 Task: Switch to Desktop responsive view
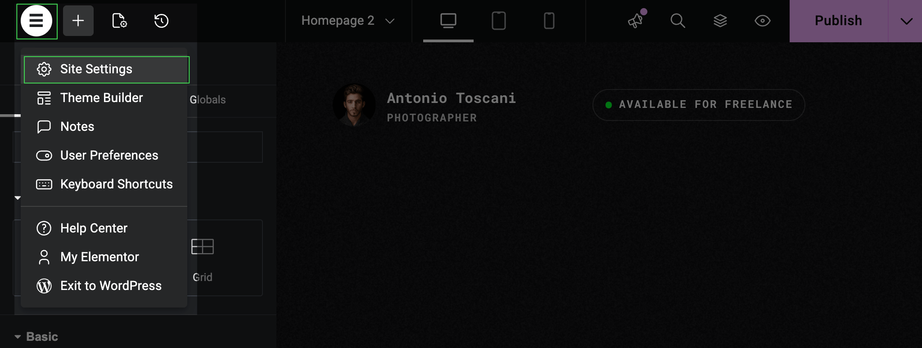(448, 21)
